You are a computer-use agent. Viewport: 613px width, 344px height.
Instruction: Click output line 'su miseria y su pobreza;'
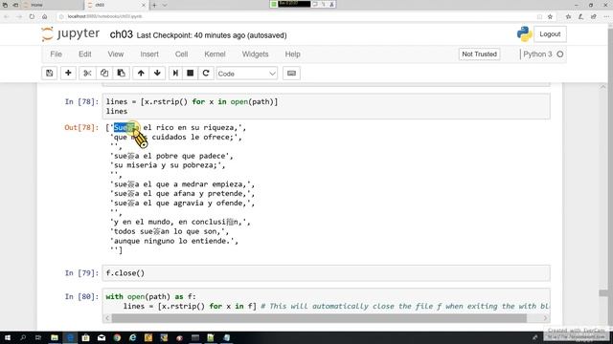point(168,165)
